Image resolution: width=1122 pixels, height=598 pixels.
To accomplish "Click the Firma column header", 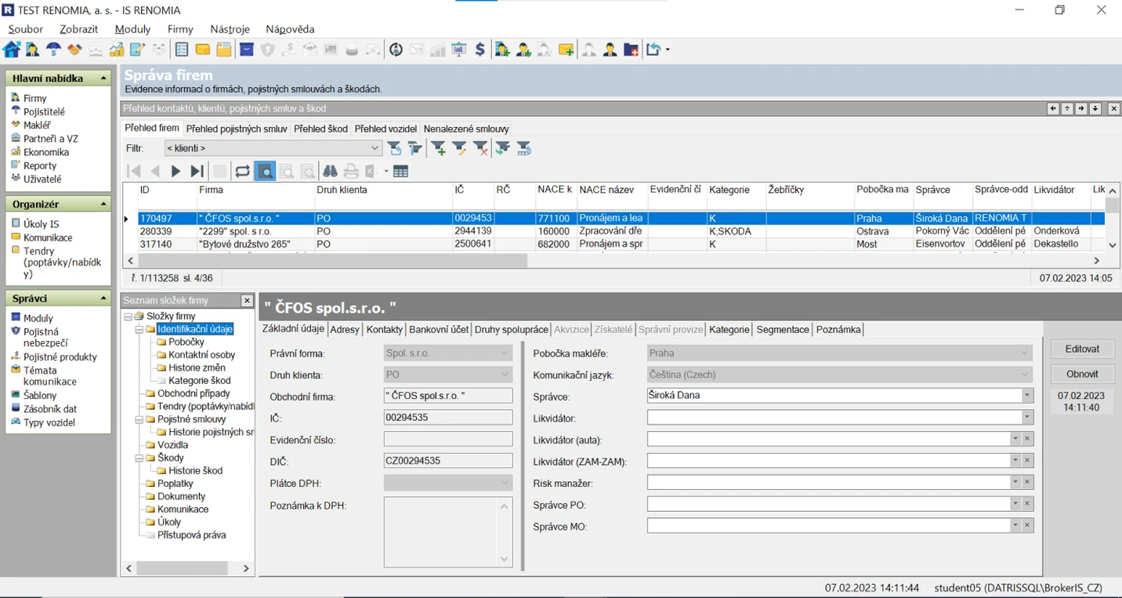I will pyautogui.click(x=255, y=190).
